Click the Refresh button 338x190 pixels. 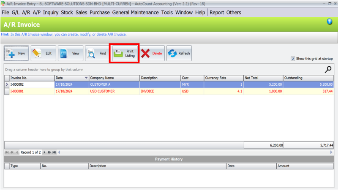pos(179,53)
